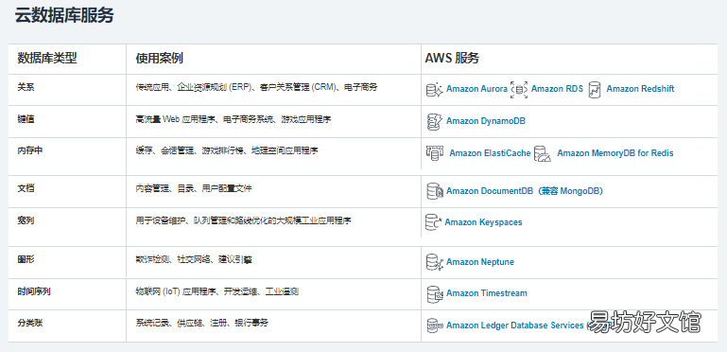Image resolution: width=727 pixels, height=352 pixels.
Task: Click the 数据库类型 column header
Action: click(x=47, y=58)
